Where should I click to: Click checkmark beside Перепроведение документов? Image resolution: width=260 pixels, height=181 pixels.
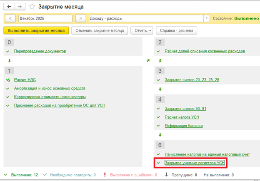(7, 52)
